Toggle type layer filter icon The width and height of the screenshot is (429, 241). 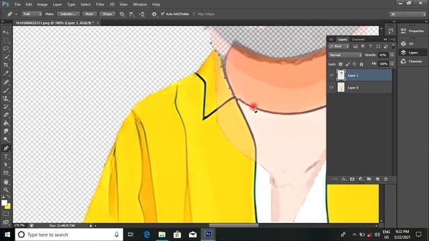pyautogui.click(x=371, y=46)
